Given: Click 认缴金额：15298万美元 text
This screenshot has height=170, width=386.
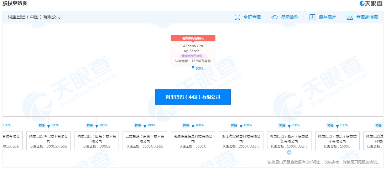Looking at the screenshot, I should [x=193, y=61].
